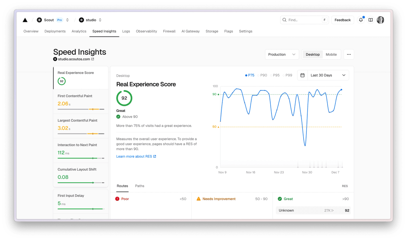Open the three-dot more options menu
Image resolution: width=407 pixels, height=240 pixels.
pyautogui.click(x=349, y=54)
